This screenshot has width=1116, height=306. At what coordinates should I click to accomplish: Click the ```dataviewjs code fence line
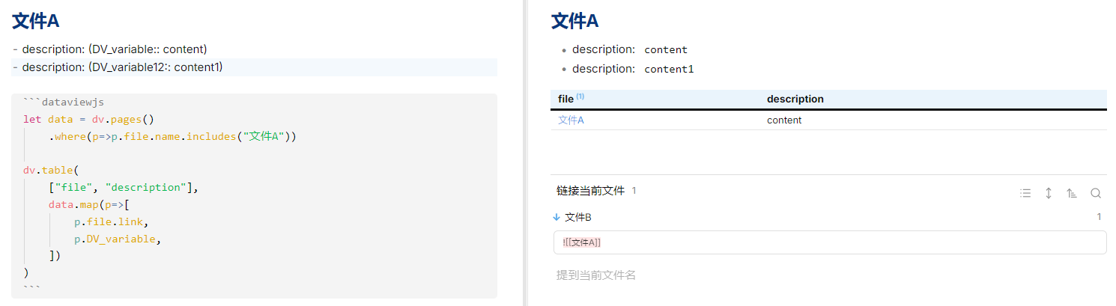click(69, 102)
